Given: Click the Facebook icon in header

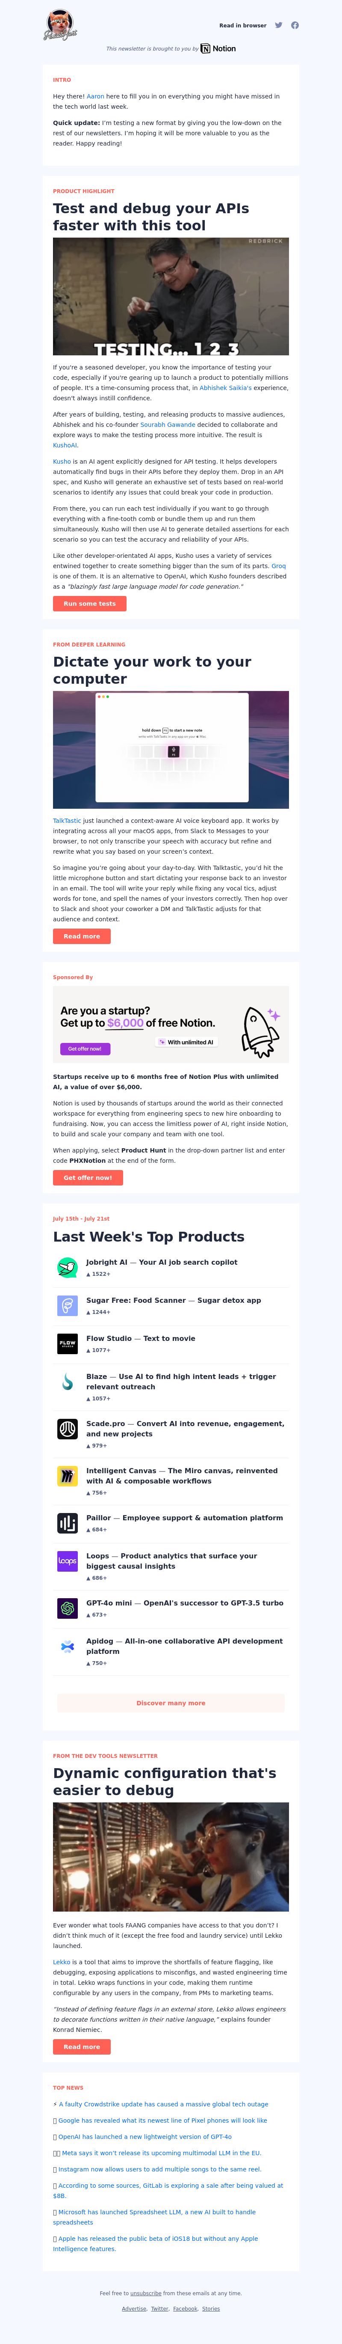Looking at the screenshot, I should (295, 26).
